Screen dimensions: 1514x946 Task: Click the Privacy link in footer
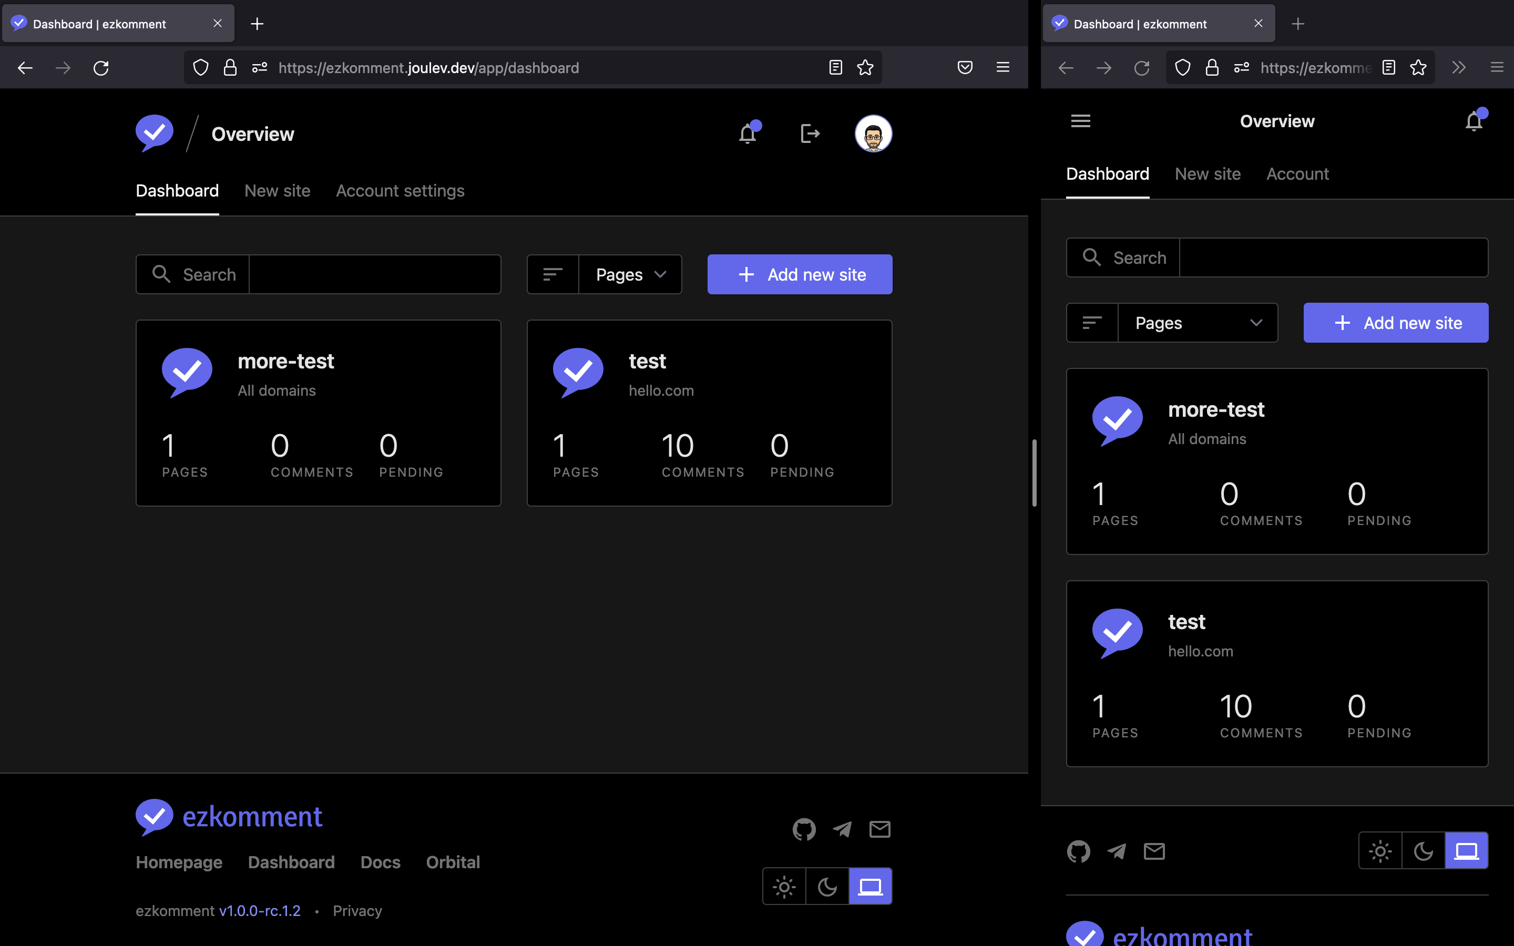pyautogui.click(x=357, y=910)
